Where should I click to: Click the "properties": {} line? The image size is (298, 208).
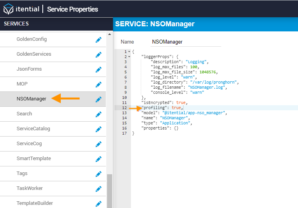point(160,128)
